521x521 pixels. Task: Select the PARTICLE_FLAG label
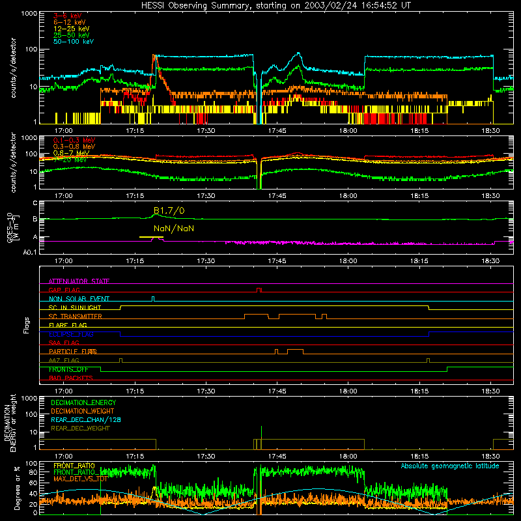click(73, 351)
